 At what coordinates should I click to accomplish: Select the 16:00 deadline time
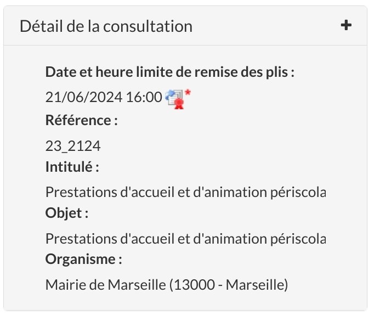click(x=144, y=97)
